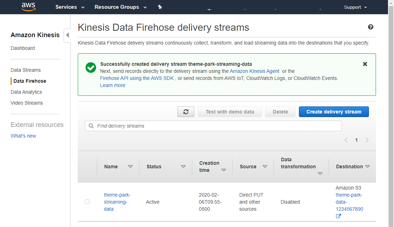
Task: Click the Active status cell
Action: coord(153,202)
